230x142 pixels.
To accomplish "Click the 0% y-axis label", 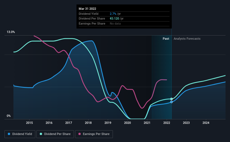I will click(9, 116).
